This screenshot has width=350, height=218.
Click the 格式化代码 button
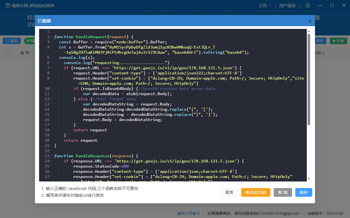256,192
